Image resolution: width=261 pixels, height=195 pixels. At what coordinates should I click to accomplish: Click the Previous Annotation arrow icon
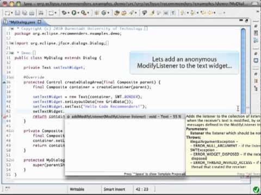tap(192, 13)
